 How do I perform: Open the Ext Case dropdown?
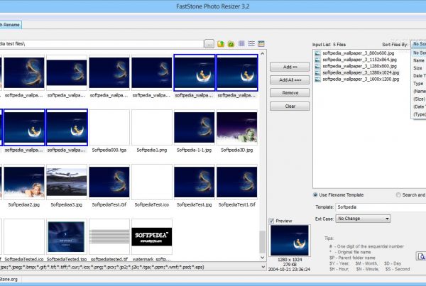364,219
